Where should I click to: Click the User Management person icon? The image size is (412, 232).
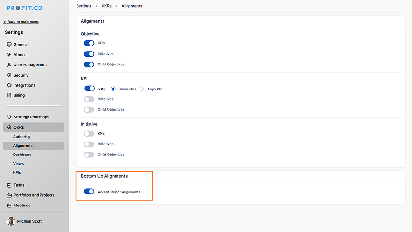[x=9, y=65]
